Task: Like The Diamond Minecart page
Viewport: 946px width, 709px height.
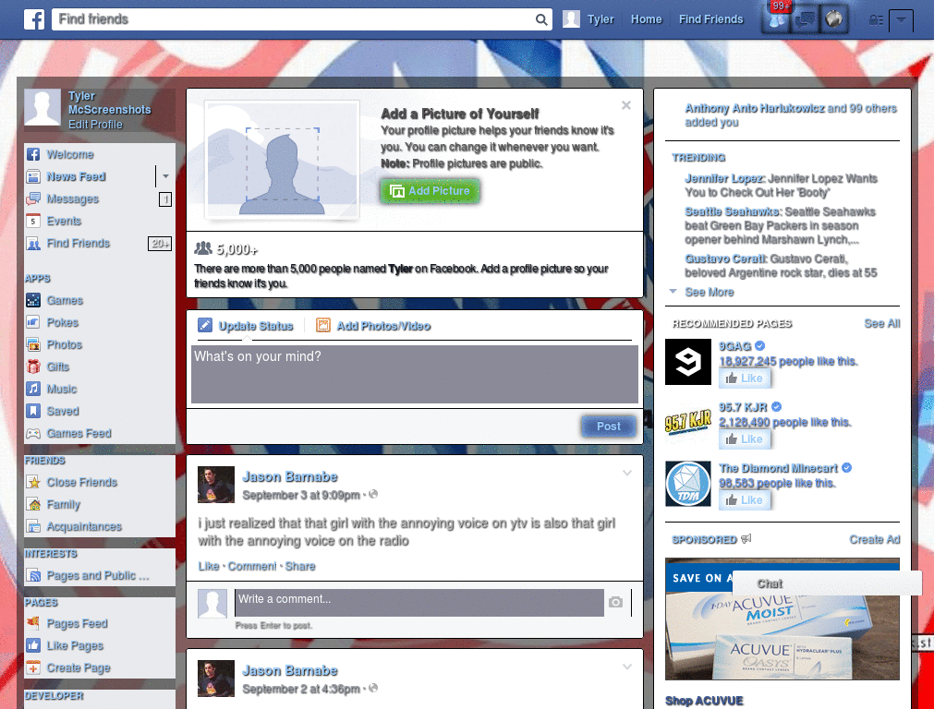Action: coord(745,500)
